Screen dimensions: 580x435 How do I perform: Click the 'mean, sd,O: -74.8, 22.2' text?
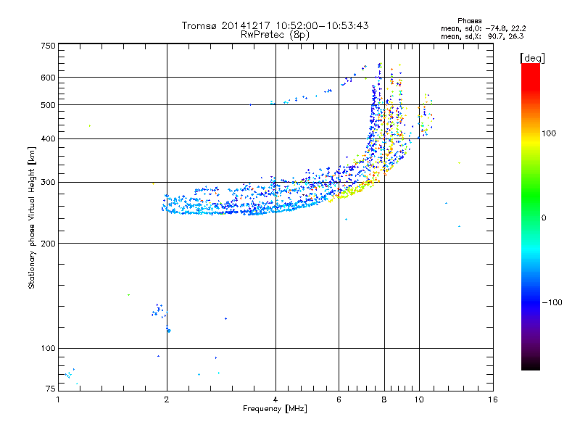point(483,28)
